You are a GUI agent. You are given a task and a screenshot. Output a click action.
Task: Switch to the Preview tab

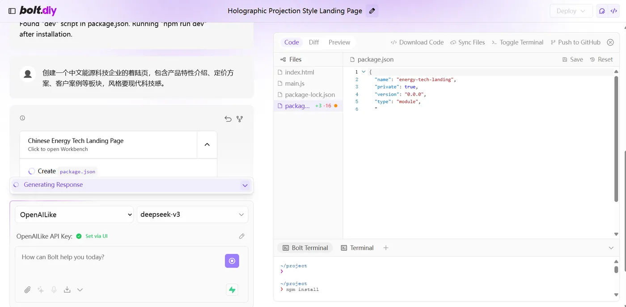pos(339,42)
